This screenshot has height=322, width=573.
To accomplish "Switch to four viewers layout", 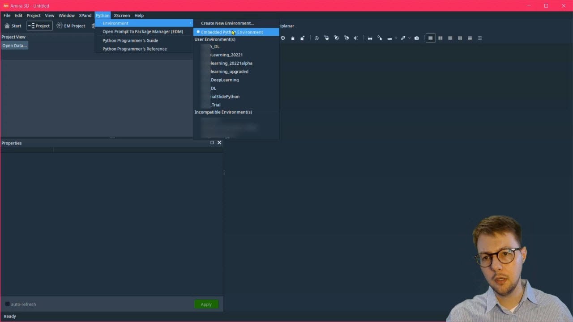I will (460, 38).
